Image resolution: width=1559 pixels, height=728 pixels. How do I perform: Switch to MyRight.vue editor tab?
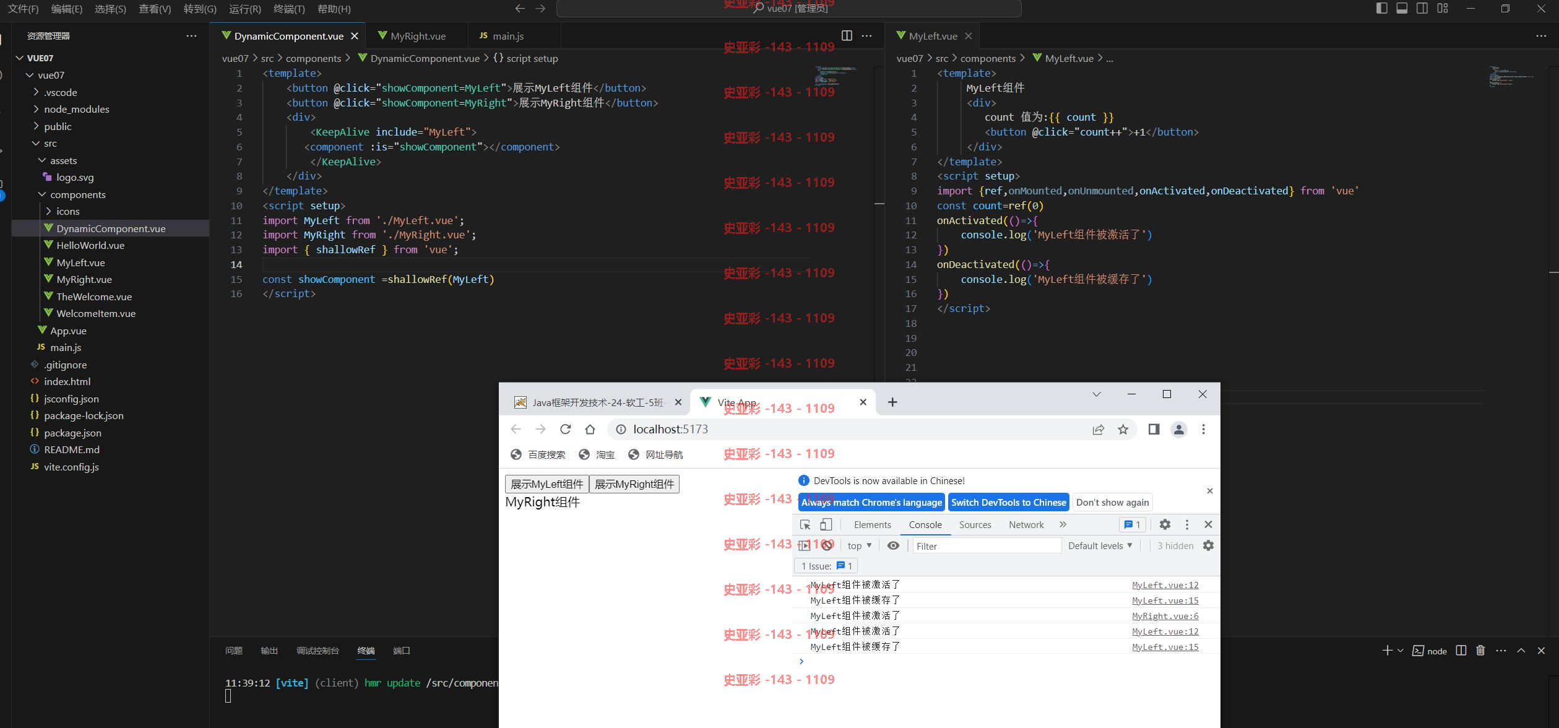(x=418, y=36)
